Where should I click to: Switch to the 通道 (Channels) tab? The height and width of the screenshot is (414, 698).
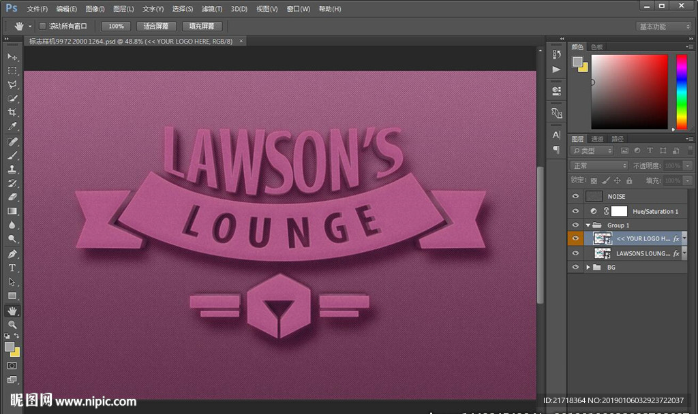coord(597,139)
